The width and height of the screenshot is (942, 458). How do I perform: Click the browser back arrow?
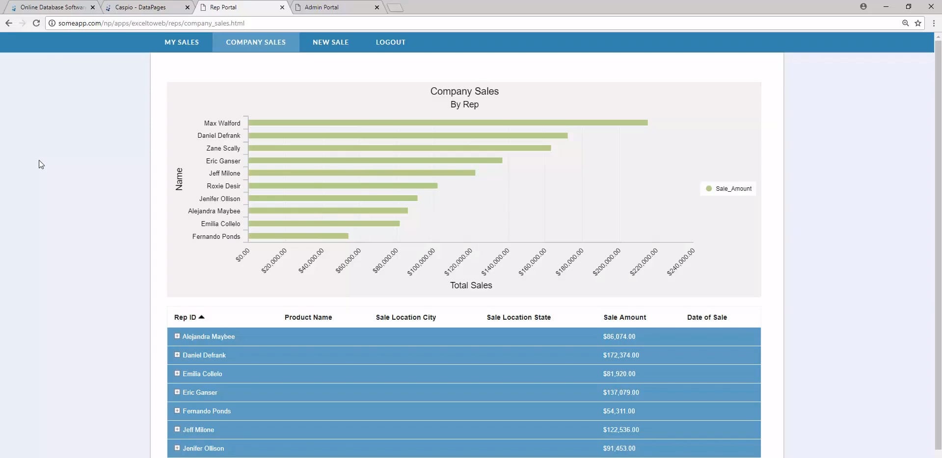click(9, 23)
